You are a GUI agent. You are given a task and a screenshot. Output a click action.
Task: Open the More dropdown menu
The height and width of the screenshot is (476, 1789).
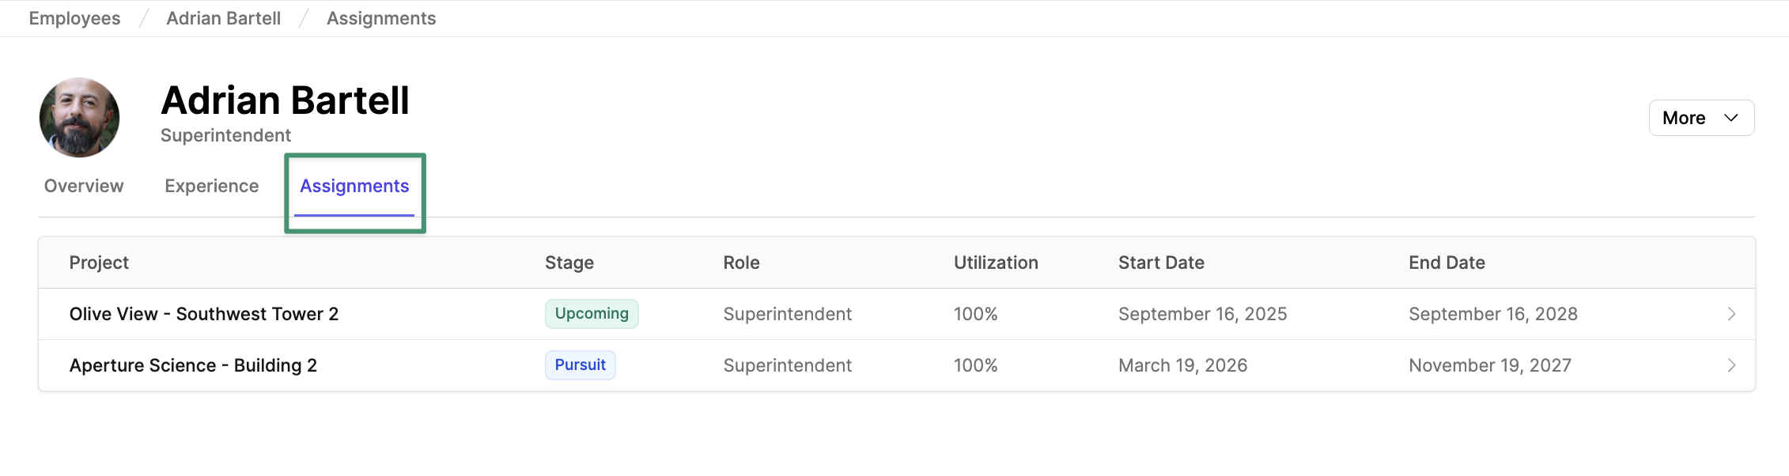point(1700,118)
